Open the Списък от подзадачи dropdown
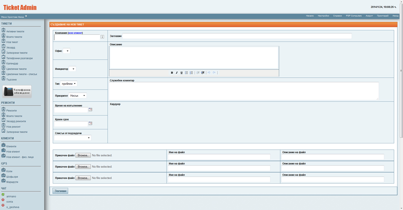 (x=73, y=138)
